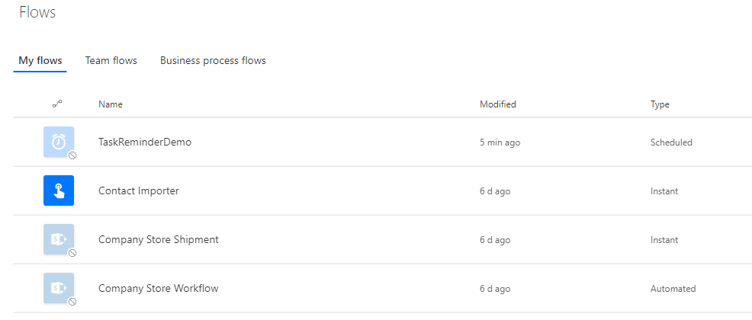The height and width of the screenshot is (320, 752).
Task: Click the Company Store Workflow SharePoint icon
Action: coord(59,289)
